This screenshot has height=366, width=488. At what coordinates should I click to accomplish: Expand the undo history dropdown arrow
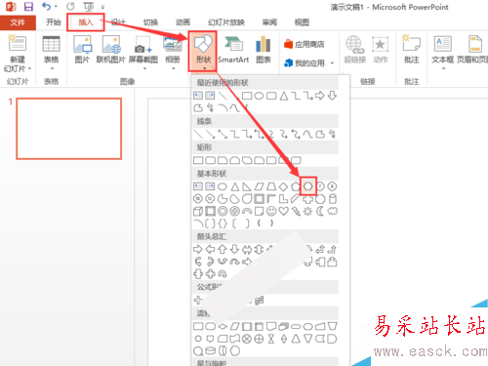[x=56, y=7]
